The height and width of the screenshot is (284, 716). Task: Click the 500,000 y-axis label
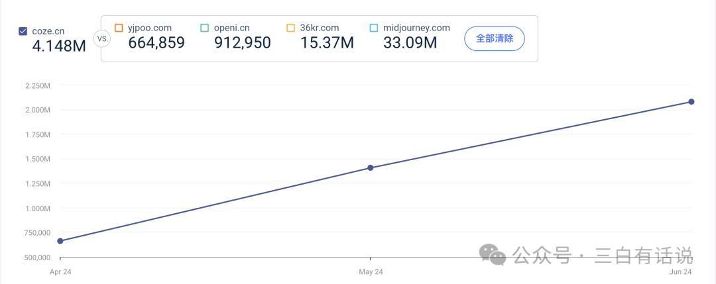(x=37, y=258)
